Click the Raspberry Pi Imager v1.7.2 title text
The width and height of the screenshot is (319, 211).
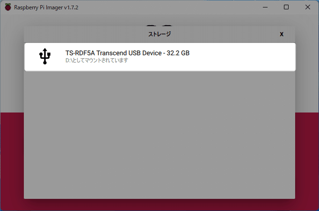(x=46, y=7)
